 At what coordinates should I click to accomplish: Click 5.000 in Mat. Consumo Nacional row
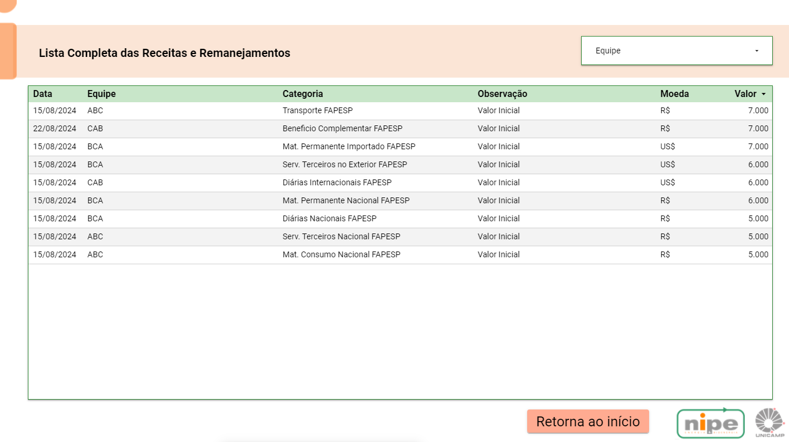tap(758, 254)
